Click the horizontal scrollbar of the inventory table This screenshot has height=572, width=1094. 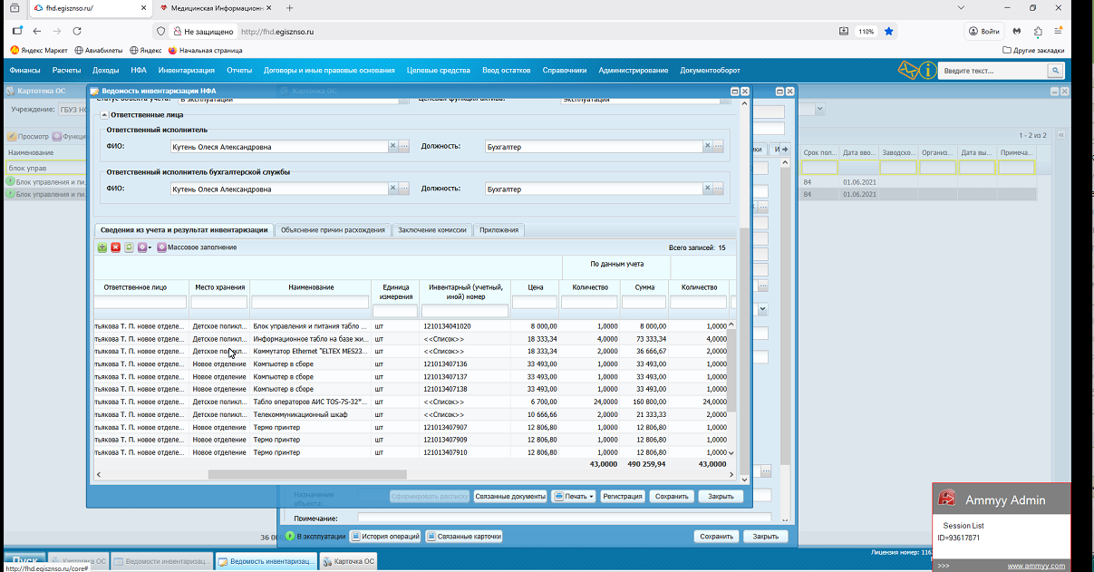(307, 474)
